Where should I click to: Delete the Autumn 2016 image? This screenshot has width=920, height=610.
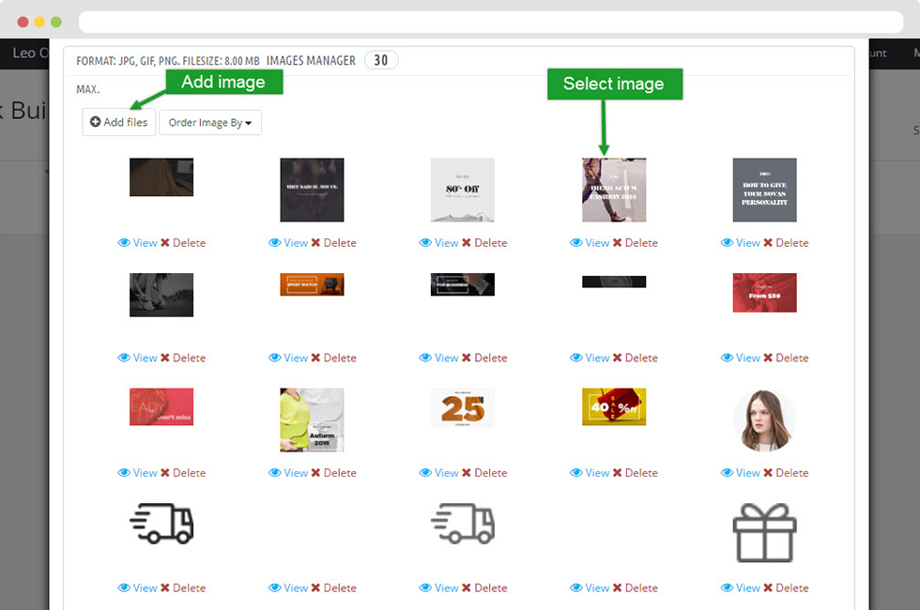[x=334, y=473]
